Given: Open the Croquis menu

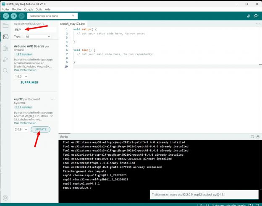Looking at the screenshot, I should [29, 9].
